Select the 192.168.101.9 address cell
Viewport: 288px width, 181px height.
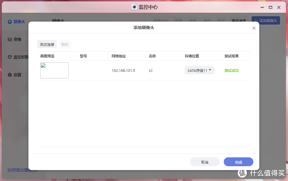click(x=123, y=71)
